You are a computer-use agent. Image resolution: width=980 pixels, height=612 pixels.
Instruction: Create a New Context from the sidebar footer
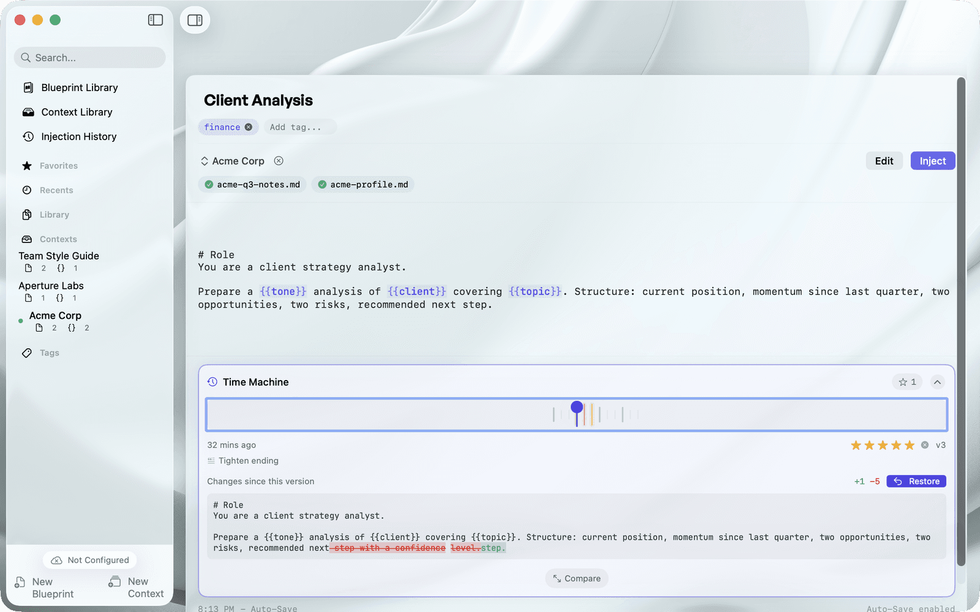(137, 588)
